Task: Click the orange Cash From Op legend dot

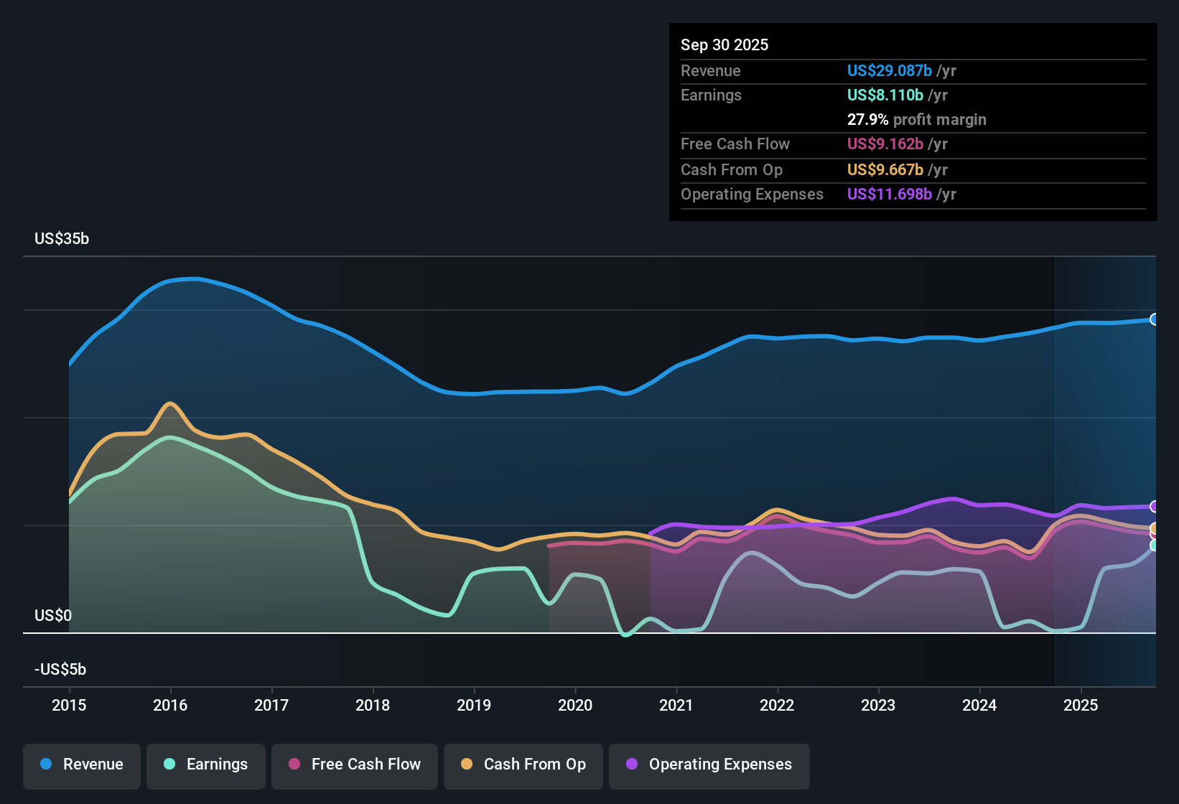Action: (466, 765)
